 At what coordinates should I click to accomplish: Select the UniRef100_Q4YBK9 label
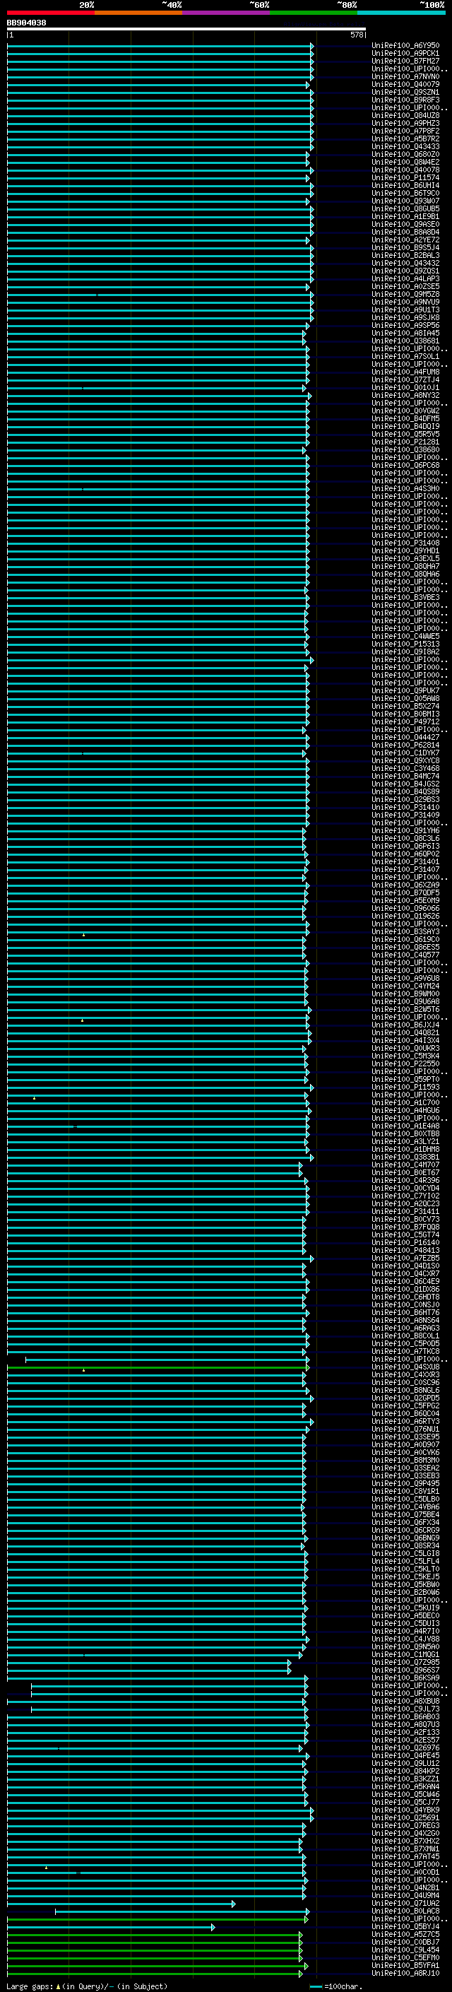pos(405,1810)
